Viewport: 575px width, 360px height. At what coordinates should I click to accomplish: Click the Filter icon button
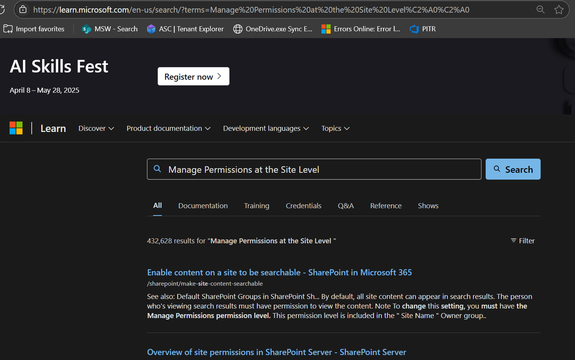click(523, 241)
